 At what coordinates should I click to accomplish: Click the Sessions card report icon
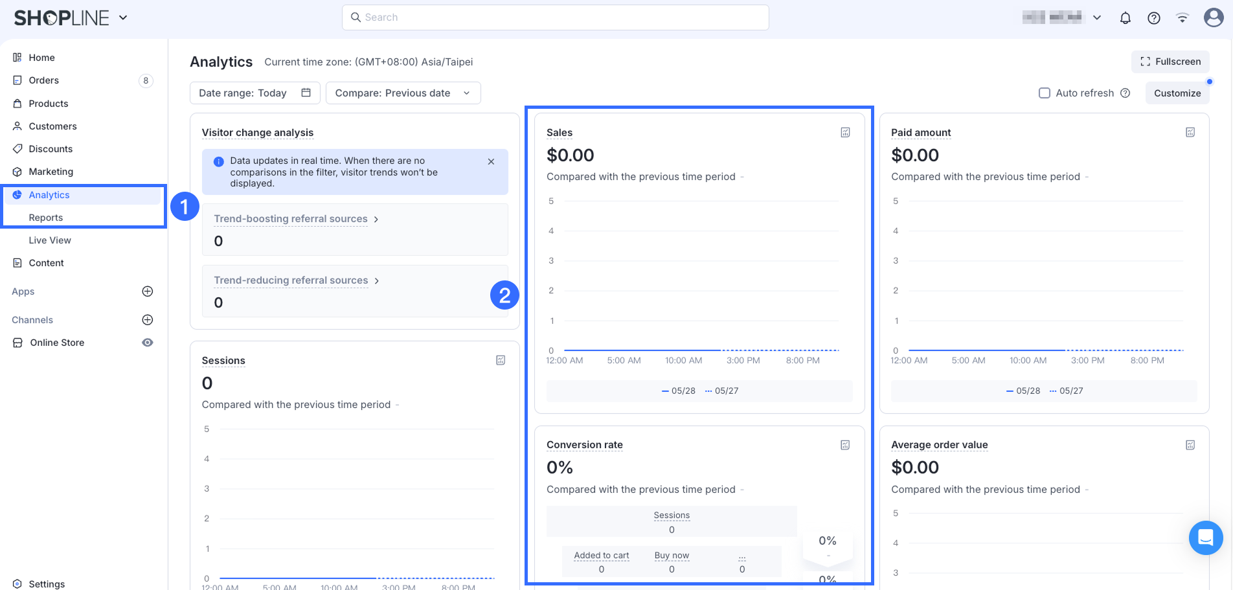coord(501,361)
